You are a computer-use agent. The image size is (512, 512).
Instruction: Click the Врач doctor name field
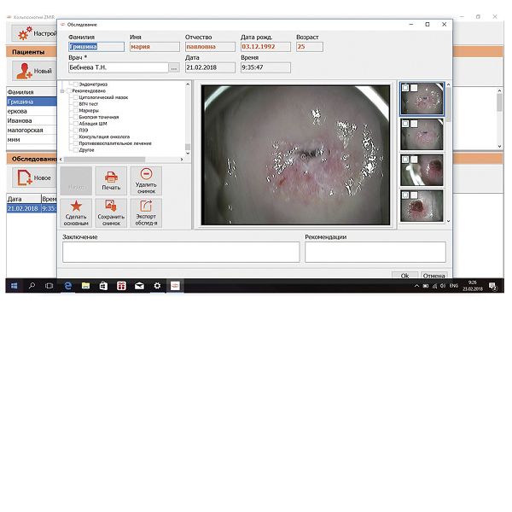pos(119,68)
